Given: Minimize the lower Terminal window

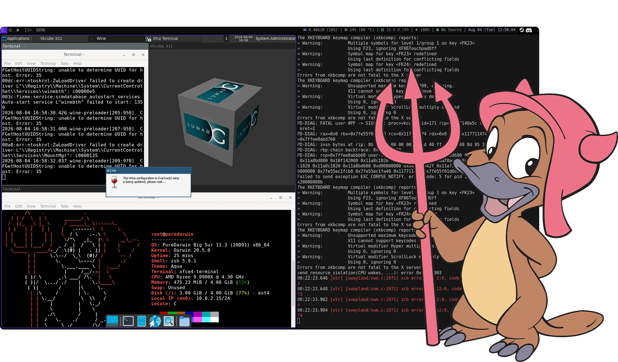Looking at the screenshot, I should tap(271, 198).
